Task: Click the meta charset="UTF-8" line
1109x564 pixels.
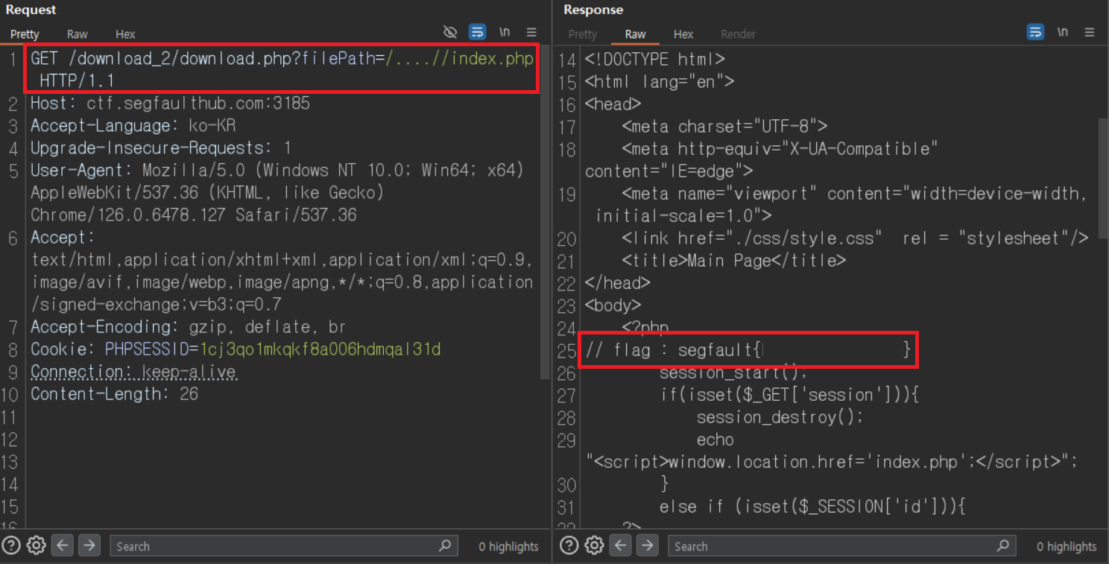Action: (x=724, y=126)
